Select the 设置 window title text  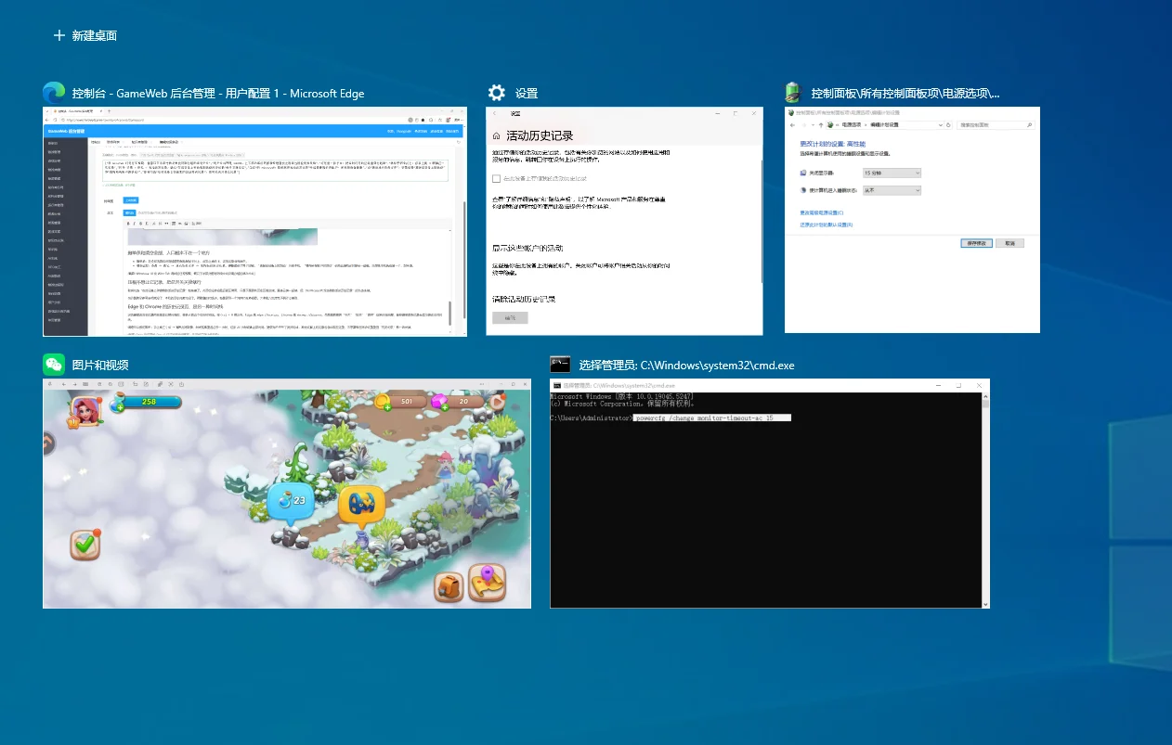tap(527, 94)
